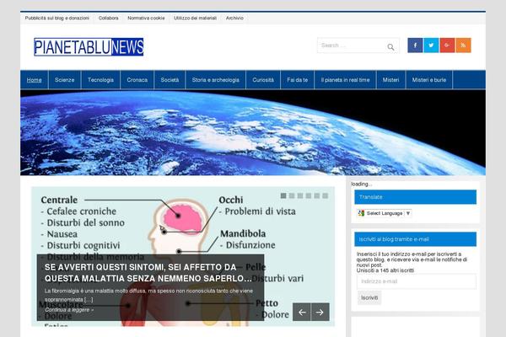The image size is (506, 337).
Task: Open the Home menu item
Action: click(x=35, y=80)
